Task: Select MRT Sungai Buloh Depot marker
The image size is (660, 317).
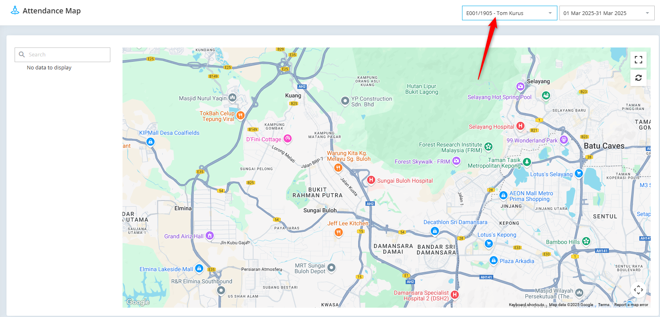Action: [331, 267]
